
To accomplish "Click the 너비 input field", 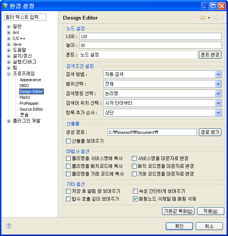I will (150, 37).
